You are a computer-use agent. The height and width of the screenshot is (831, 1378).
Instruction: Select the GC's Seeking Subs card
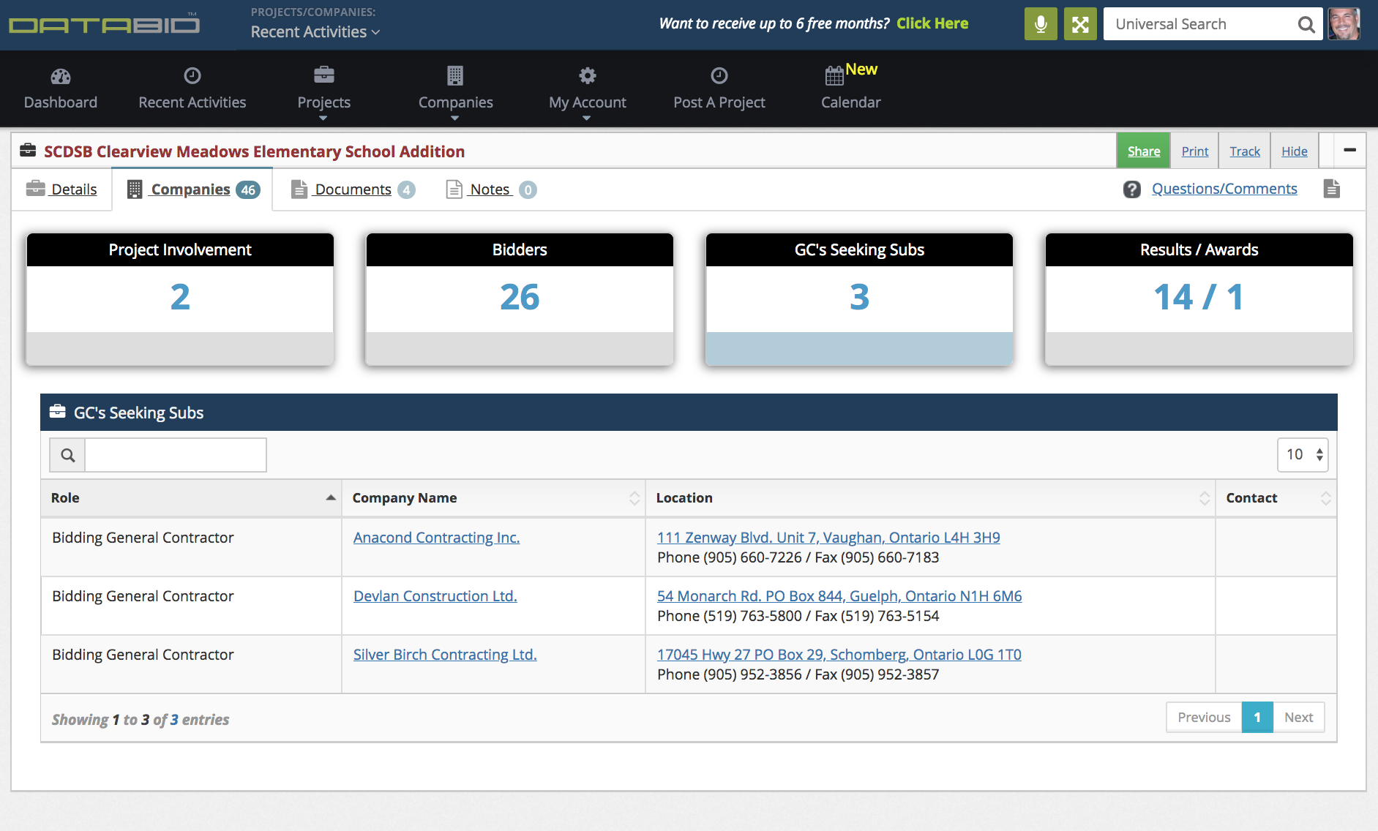[x=859, y=299]
